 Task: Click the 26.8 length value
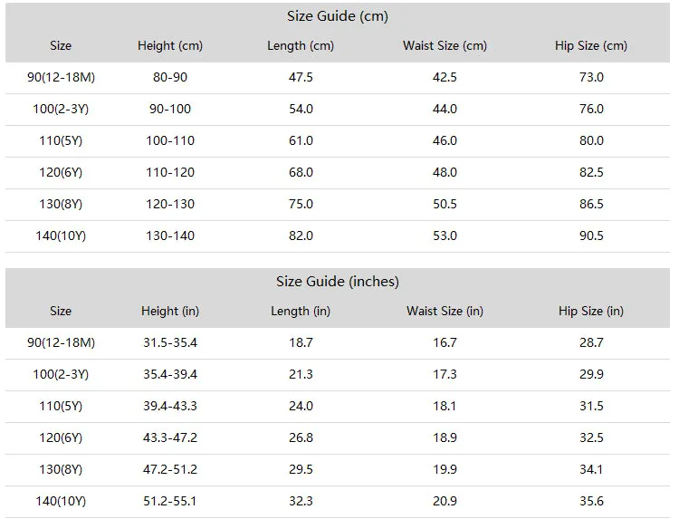tap(301, 437)
